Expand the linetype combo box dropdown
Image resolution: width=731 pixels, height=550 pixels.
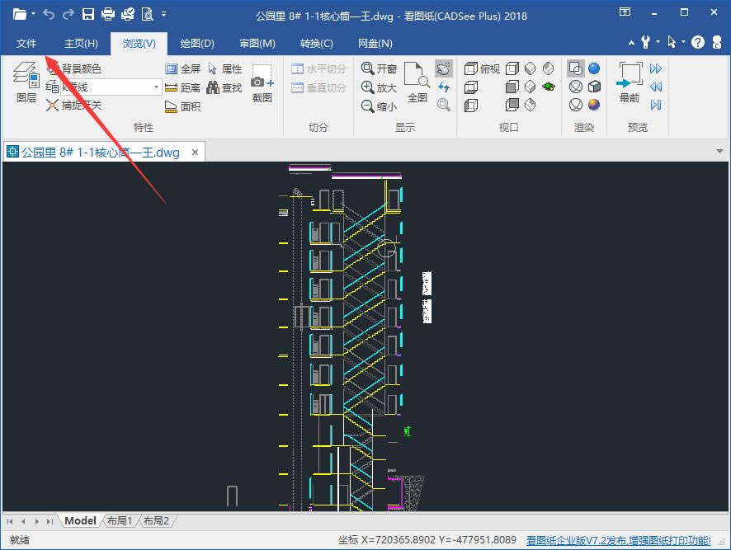(156, 87)
